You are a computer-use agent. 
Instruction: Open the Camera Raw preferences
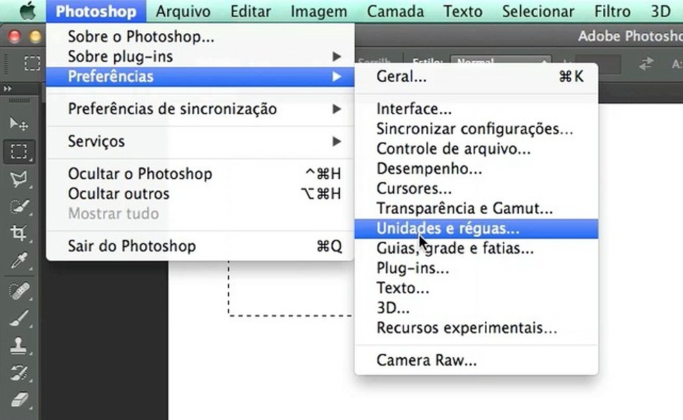pyautogui.click(x=425, y=360)
